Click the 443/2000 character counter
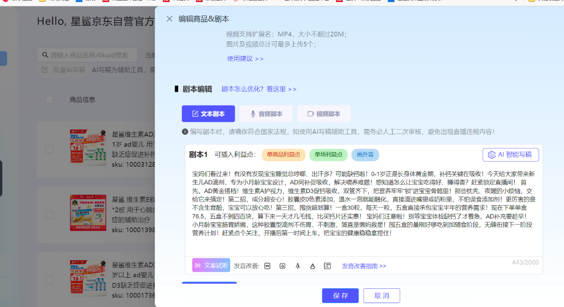This screenshot has height=307, width=564. click(x=525, y=263)
